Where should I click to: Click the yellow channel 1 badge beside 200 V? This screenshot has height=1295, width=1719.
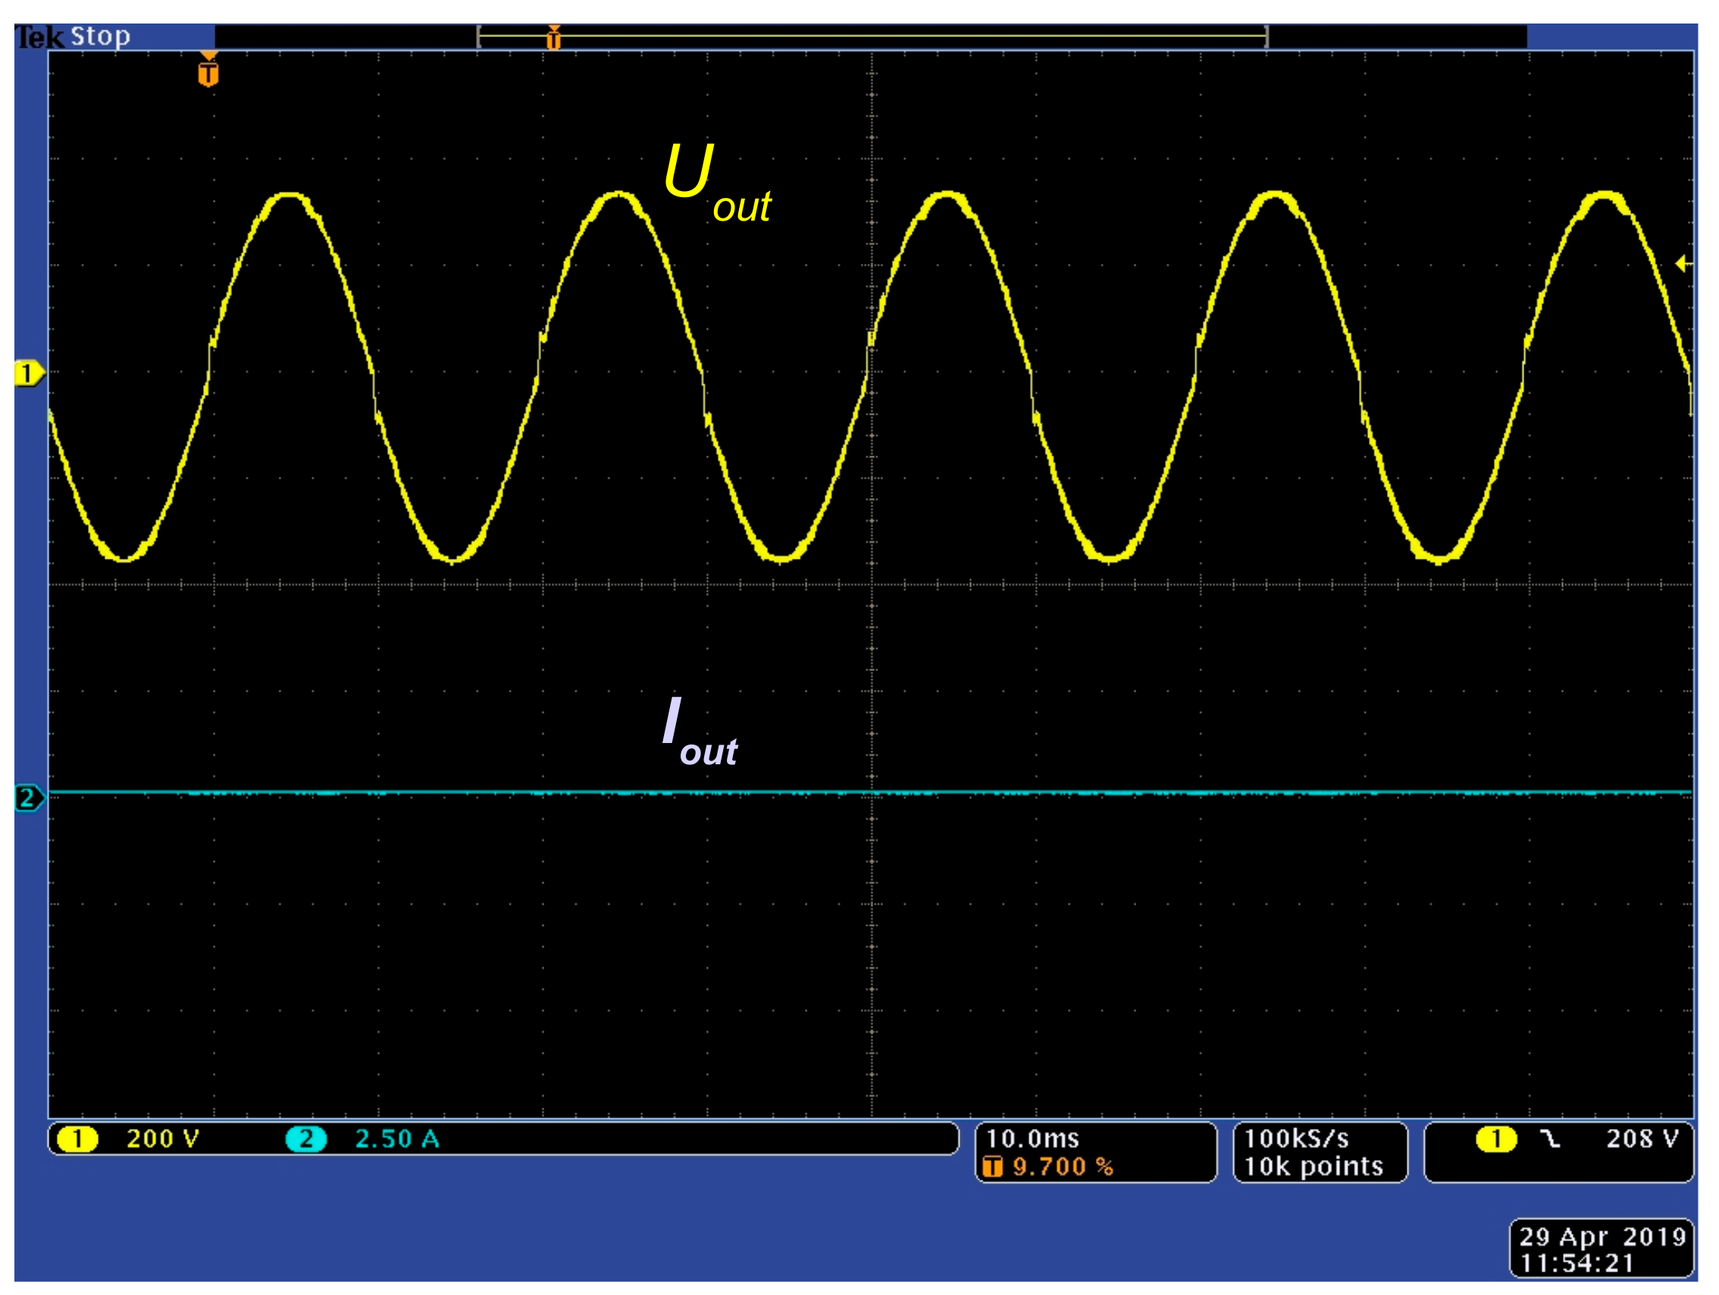pyautogui.click(x=78, y=1140)
